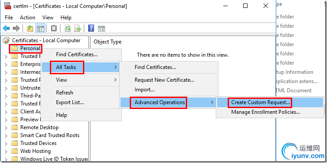
Task: Click the green Refresh toolbar icon
Action: click(x=68, y=28)
